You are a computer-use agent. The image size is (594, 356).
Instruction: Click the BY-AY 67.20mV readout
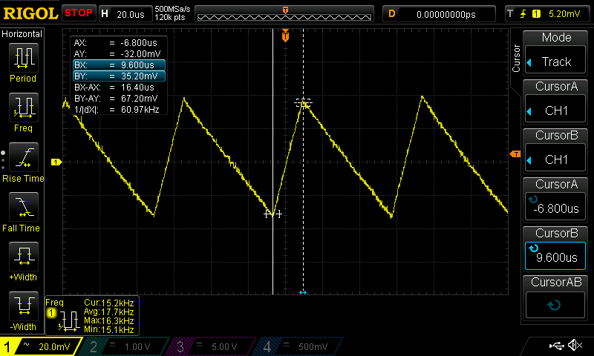[117, 99]
